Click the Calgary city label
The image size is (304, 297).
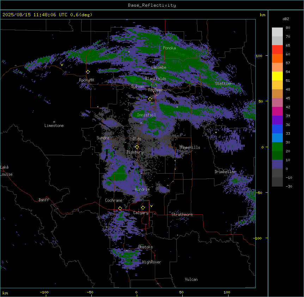pyautogui.click(x=141, y=213)
